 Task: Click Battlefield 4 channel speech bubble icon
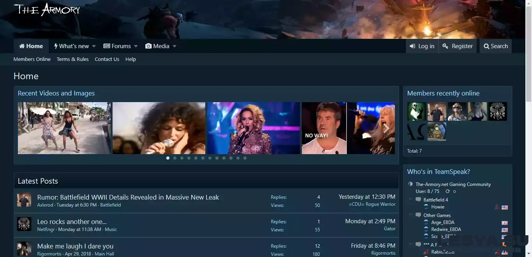pos(418,200)
